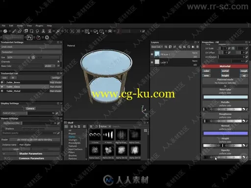Select the Polygon fill tool icon
This screenshot has width=251, height=188.
(31, 31)
